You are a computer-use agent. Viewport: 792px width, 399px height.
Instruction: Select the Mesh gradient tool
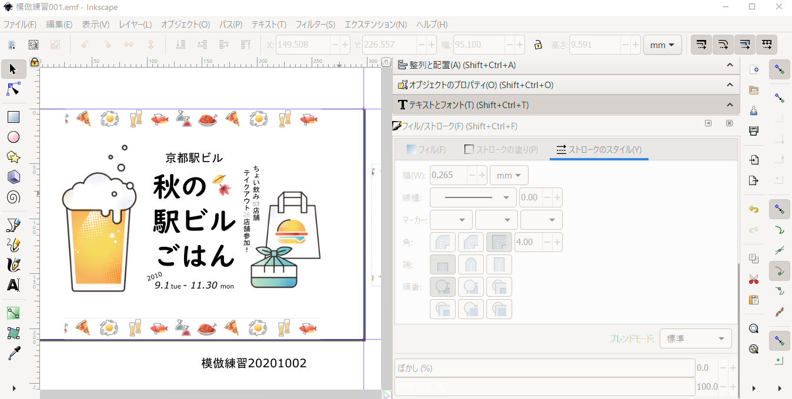pos(13,333)
